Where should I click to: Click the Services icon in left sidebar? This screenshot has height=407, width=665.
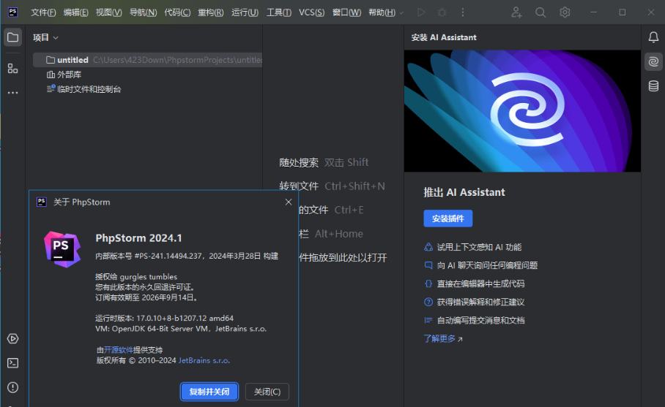[x=12, y=338]
